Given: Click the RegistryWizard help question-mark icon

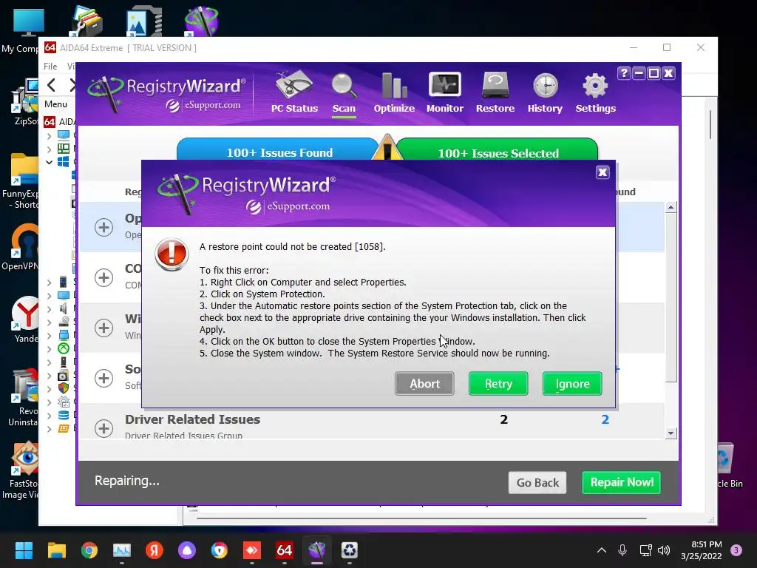Looking at the screenshot, I should tap(624, 73).
